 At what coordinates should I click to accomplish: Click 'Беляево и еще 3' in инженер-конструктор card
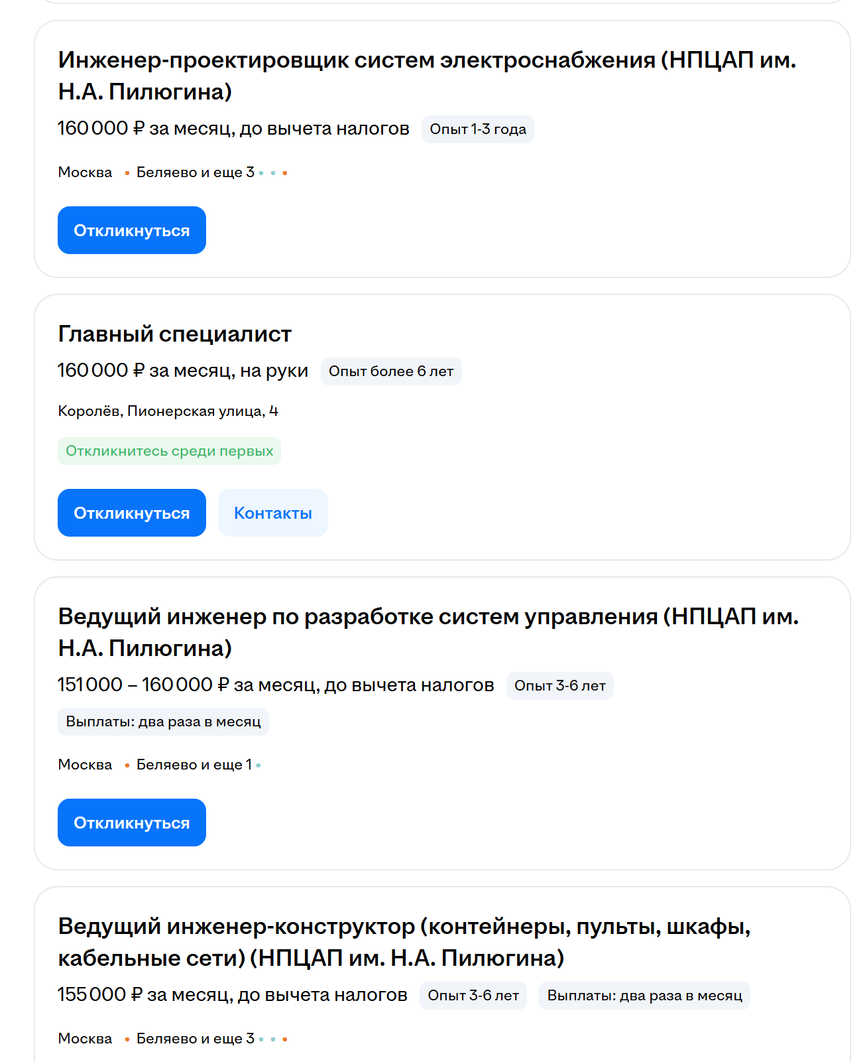[x=195, y=1039]
